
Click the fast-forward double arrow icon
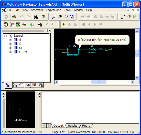101,24
